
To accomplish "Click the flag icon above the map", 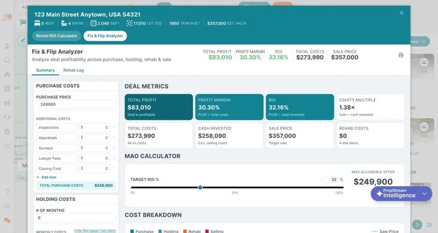I will [23, 22].
